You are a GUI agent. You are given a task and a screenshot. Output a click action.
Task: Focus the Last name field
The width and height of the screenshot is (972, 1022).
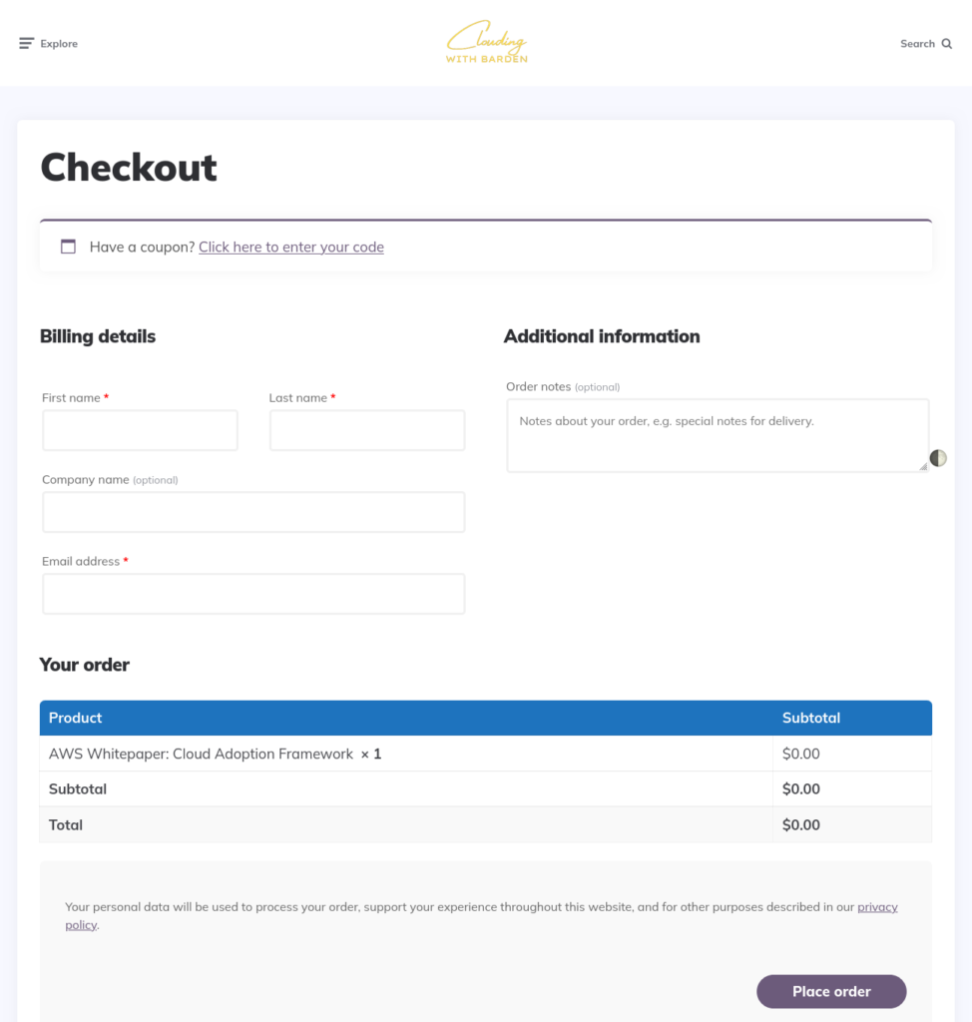click(x=367, y=430)
